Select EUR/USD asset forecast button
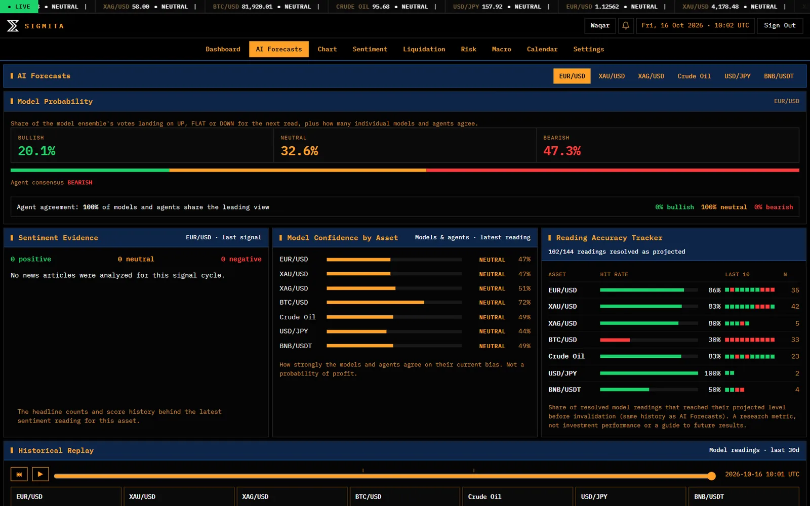 (572, 76)
